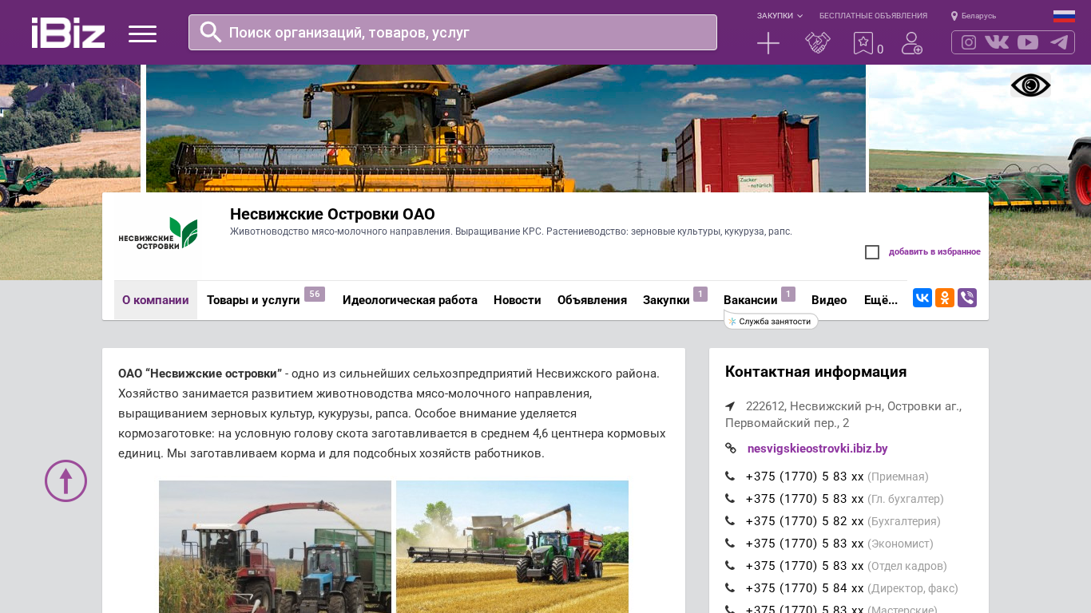The height and width of the screenshot is (613, 1091).
Task: Expand the Закупки dropdown in header
Action: pyautogui.click(x=780, y=16)
